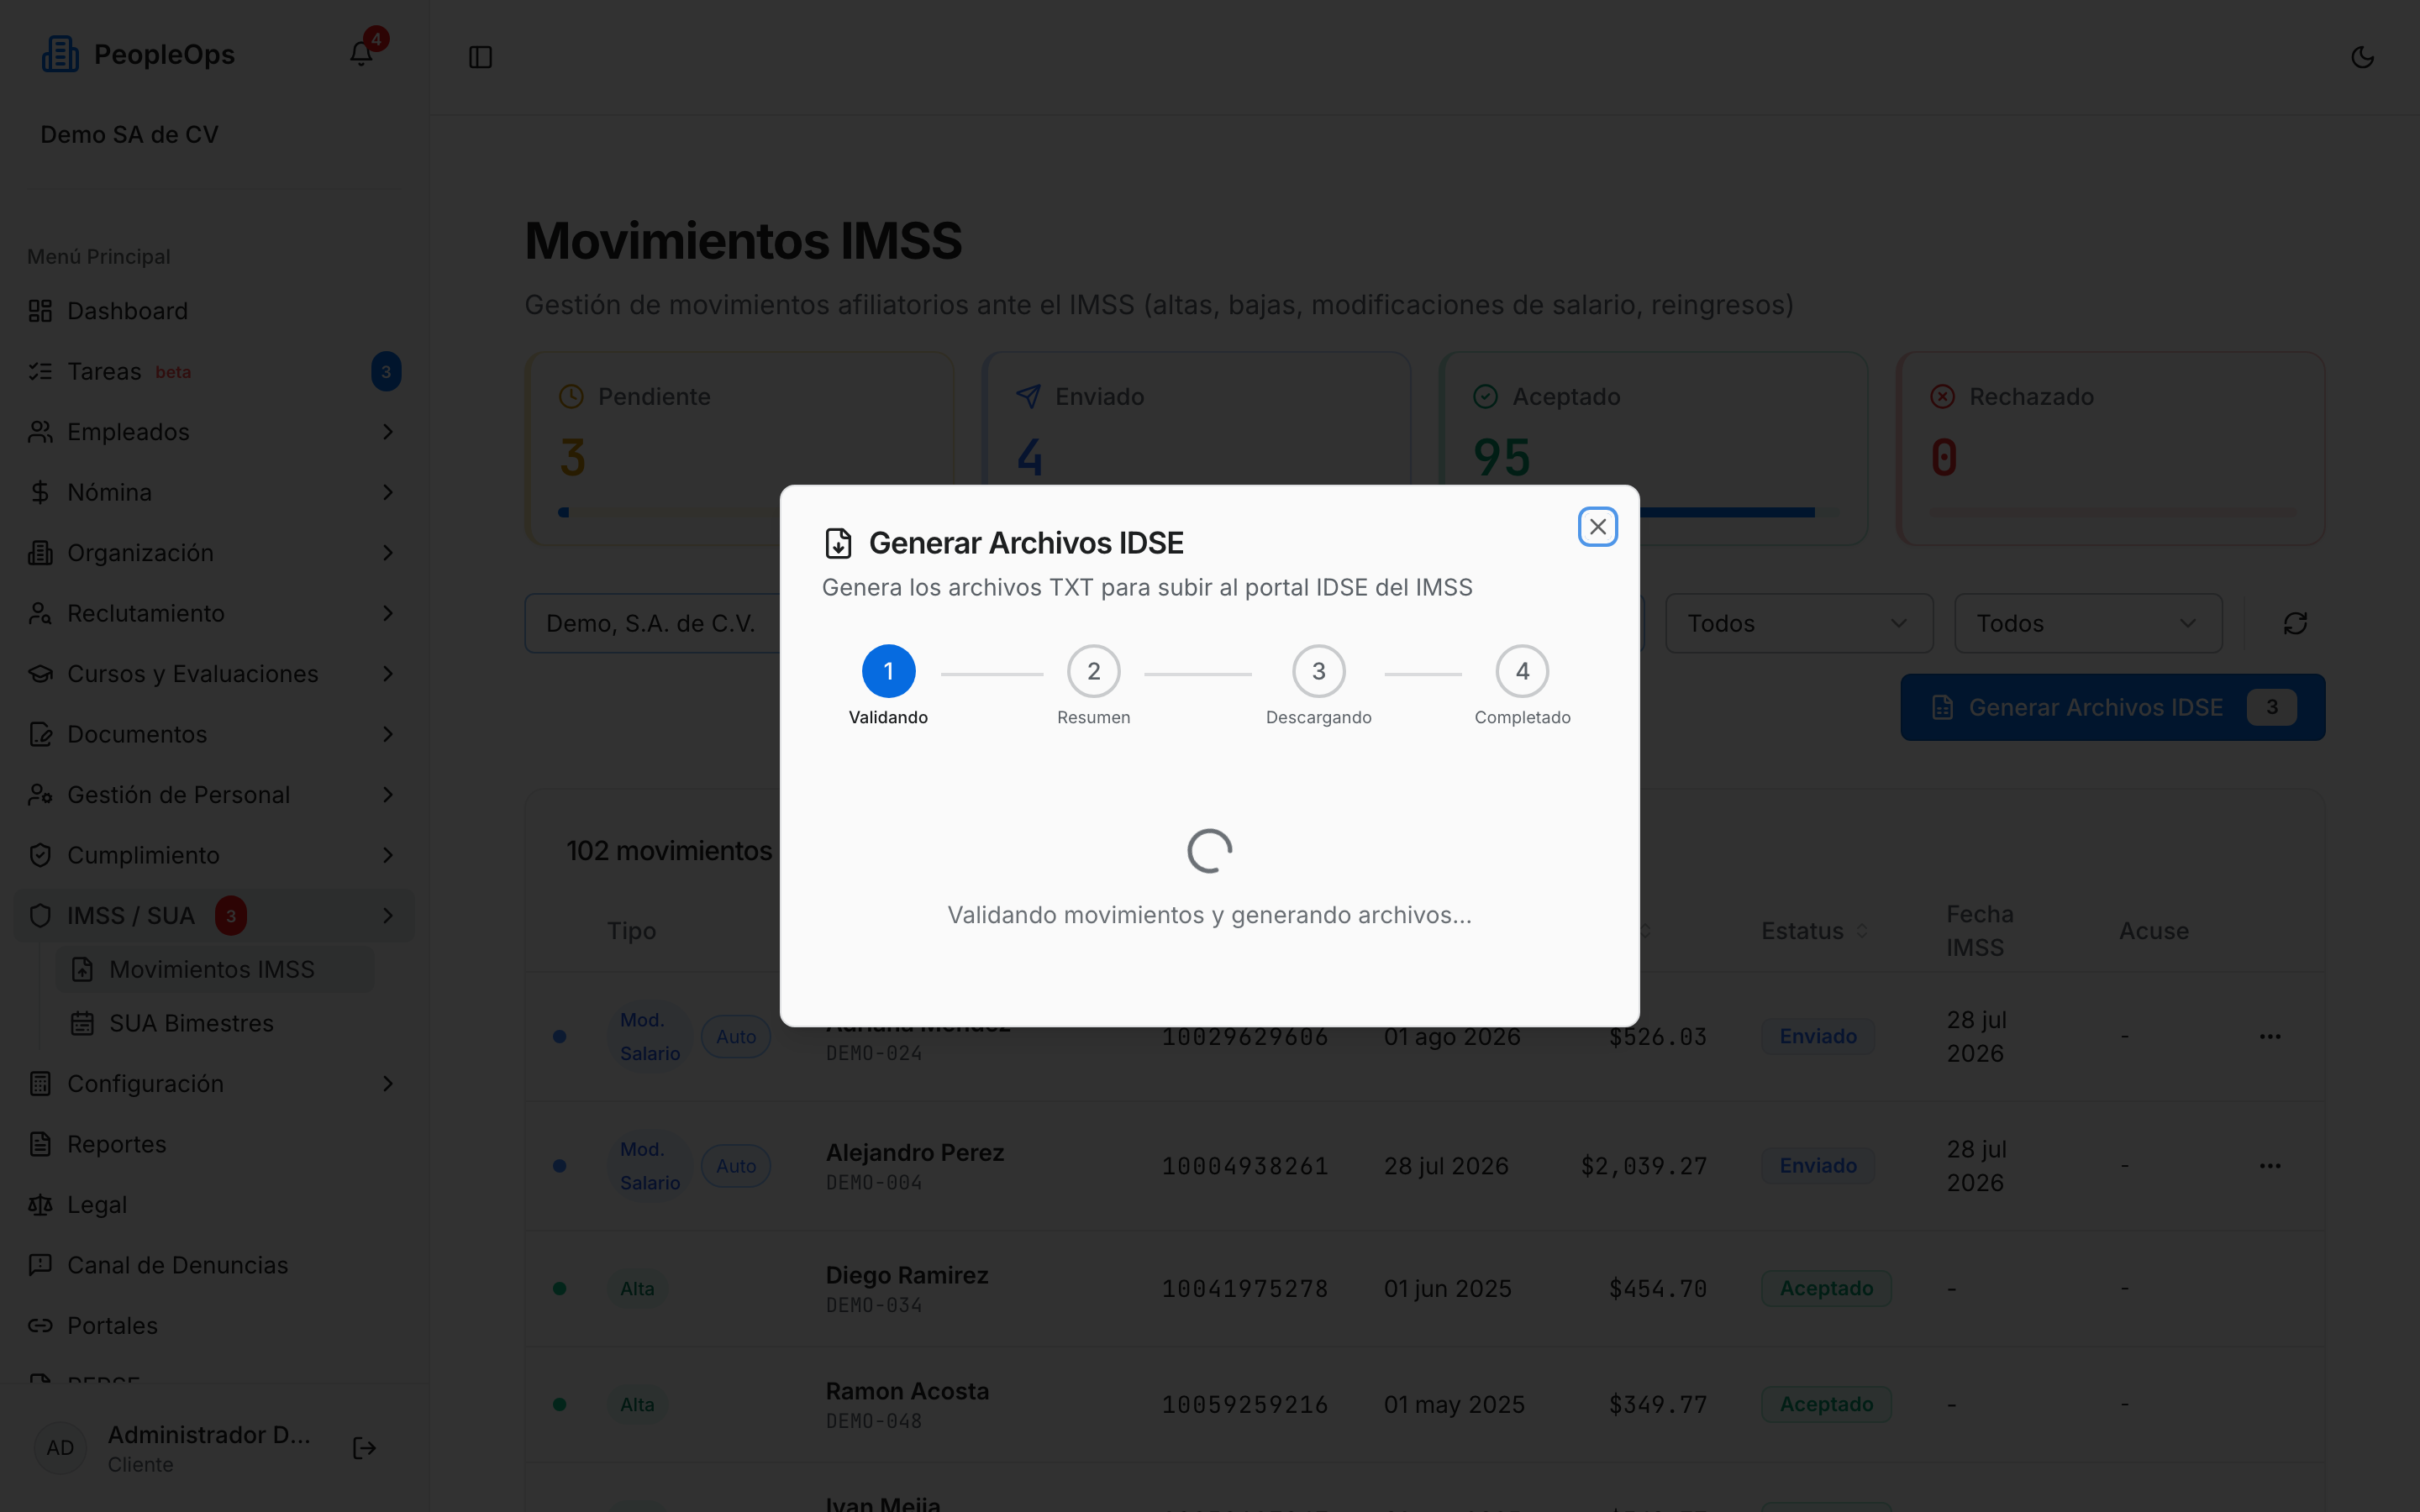The height and width of the screenshot is (1512, 2420).
Task: Expand the Cumplimiento menu chevron
Action: [x=388, y=855]
